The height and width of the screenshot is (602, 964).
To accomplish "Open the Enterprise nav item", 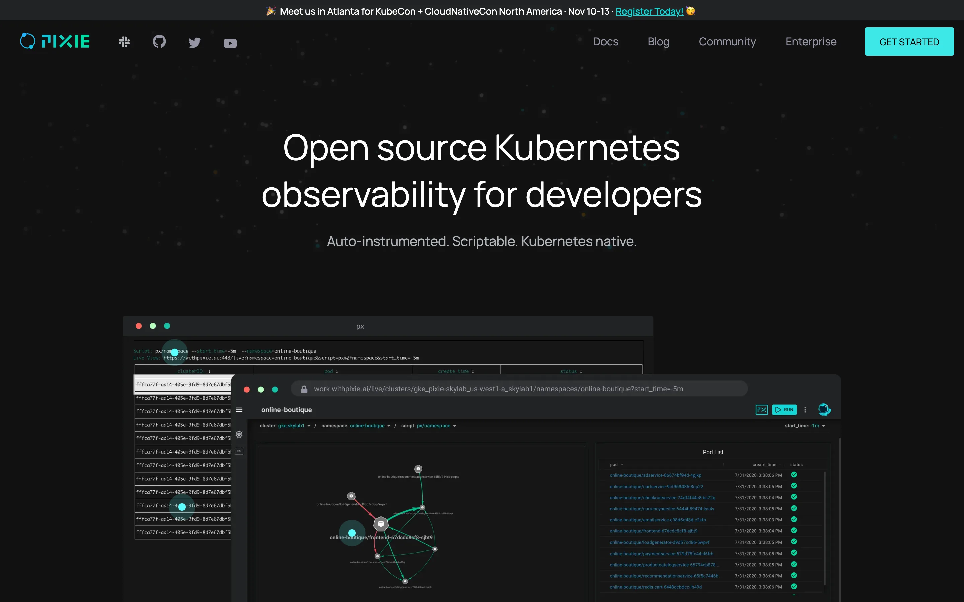I will pyautogui.click(x=811, y=41).
